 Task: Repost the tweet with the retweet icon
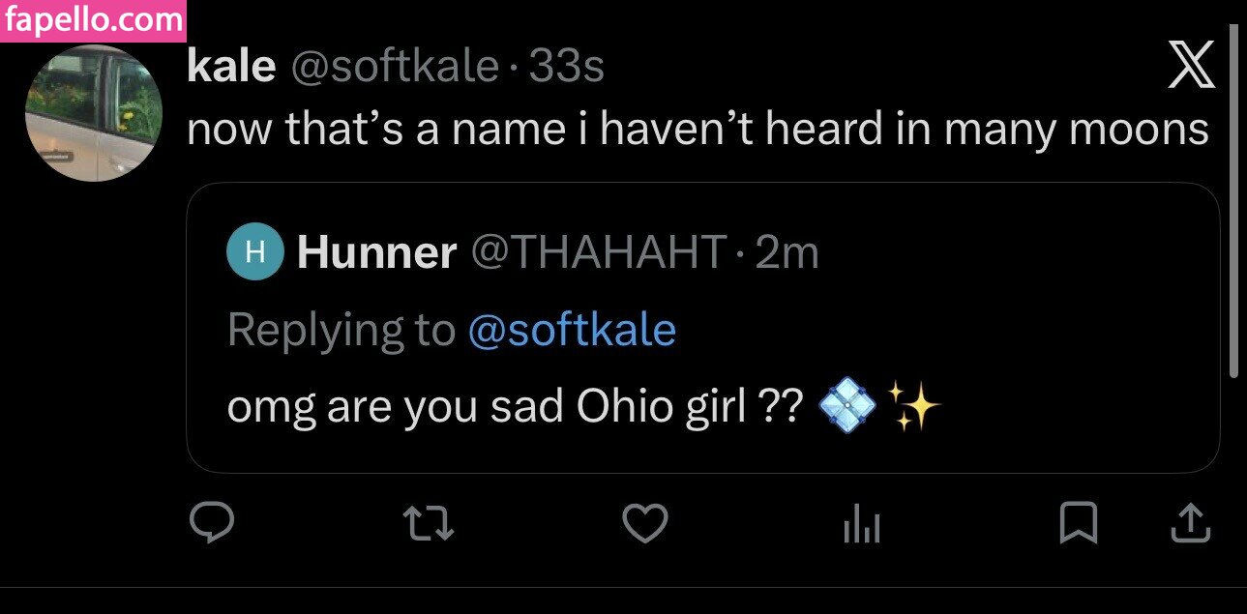click(429, 525)
